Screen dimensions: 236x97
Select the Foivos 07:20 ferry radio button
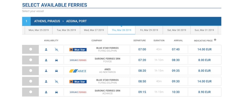(x=31, y=60)
